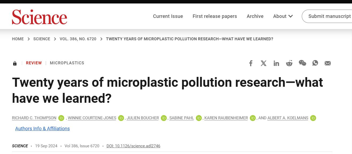This screenshot has height=154, width=352.
Task: Go to First release papers
Action: click(x=215, y=16)
